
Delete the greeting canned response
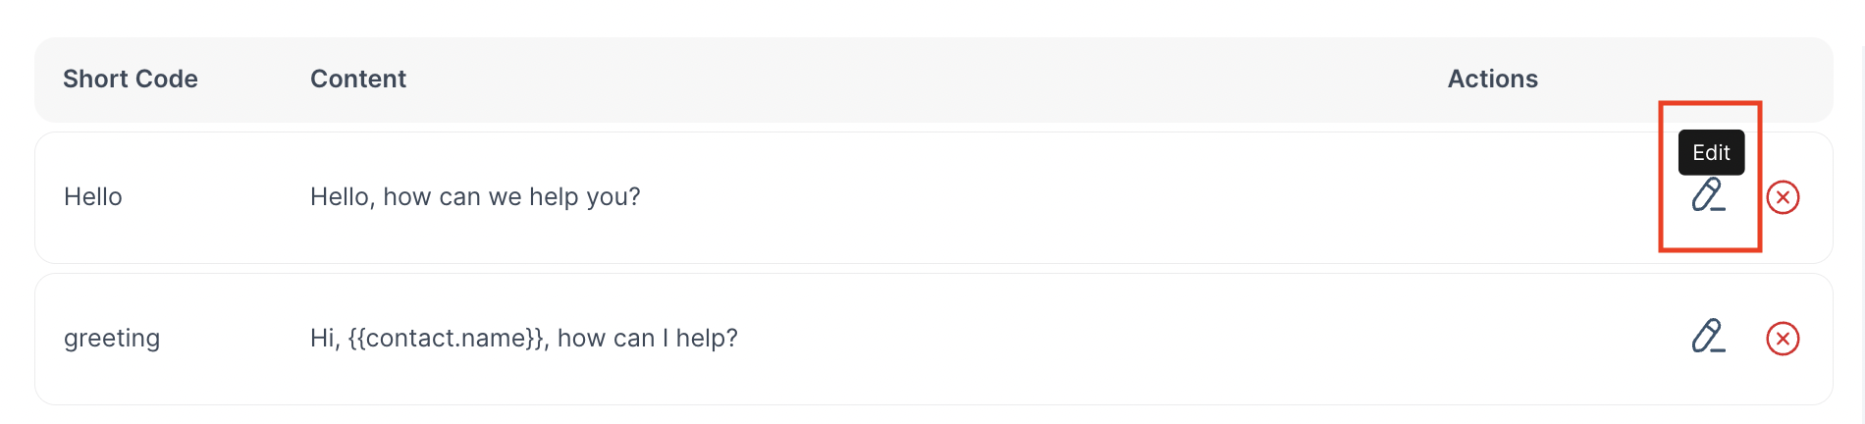(x=1783, y=339)
